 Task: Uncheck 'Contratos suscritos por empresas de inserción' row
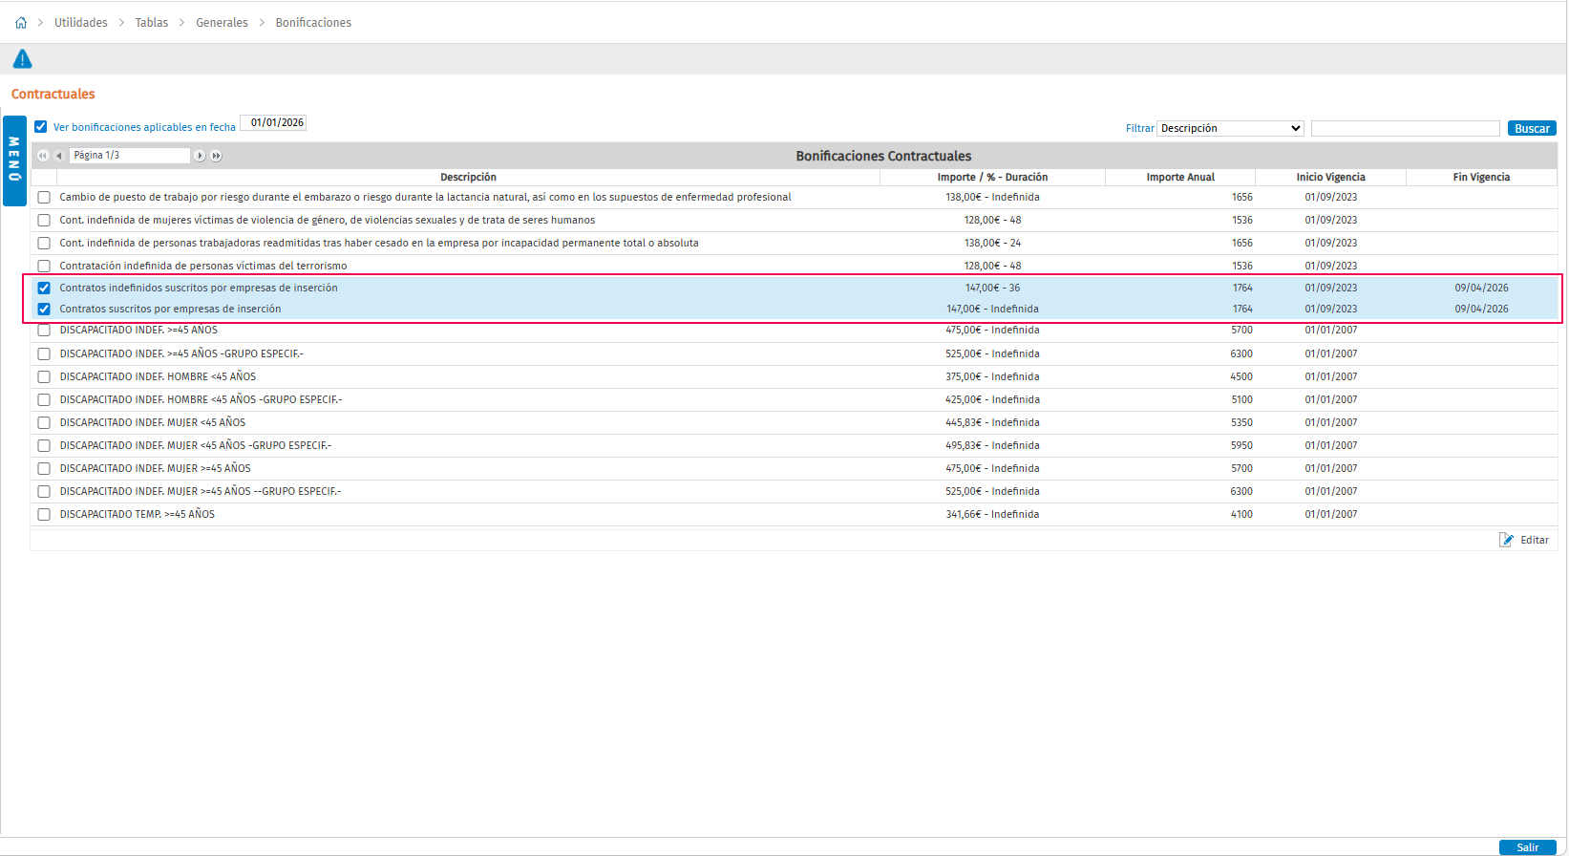44,309
